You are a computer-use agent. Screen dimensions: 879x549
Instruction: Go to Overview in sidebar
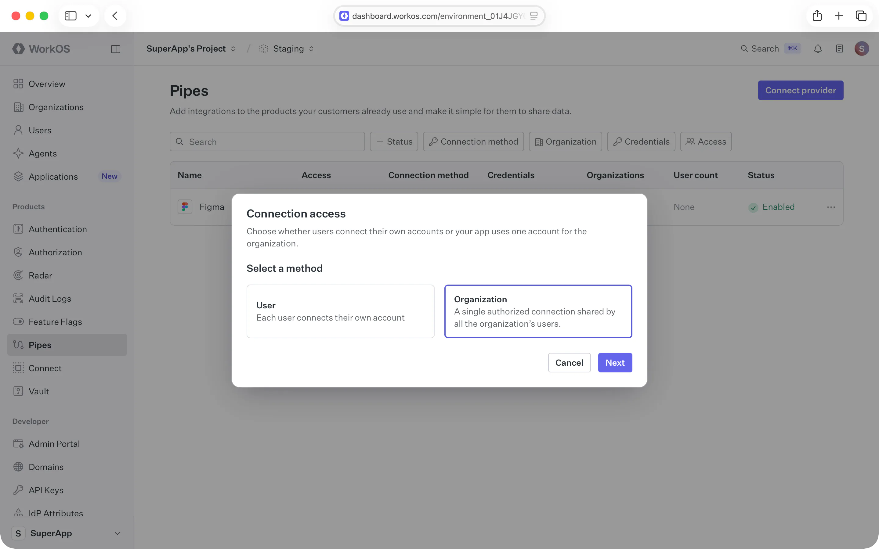pos(67,84)
